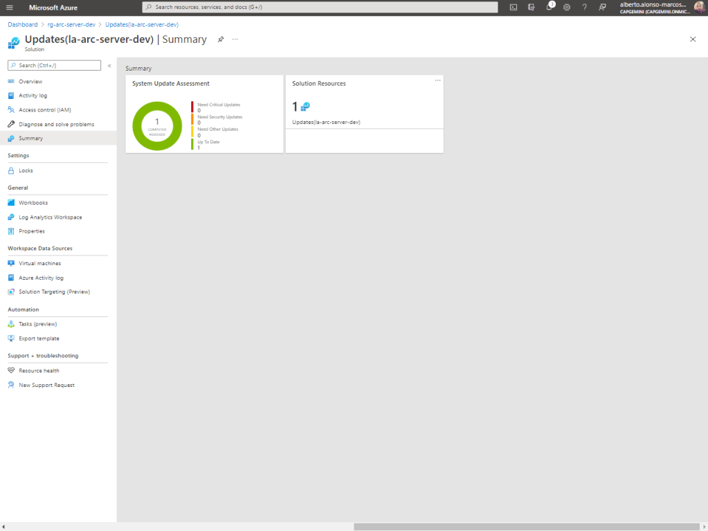
Task: Open the notifications bell icon
Action: (549, 7)
